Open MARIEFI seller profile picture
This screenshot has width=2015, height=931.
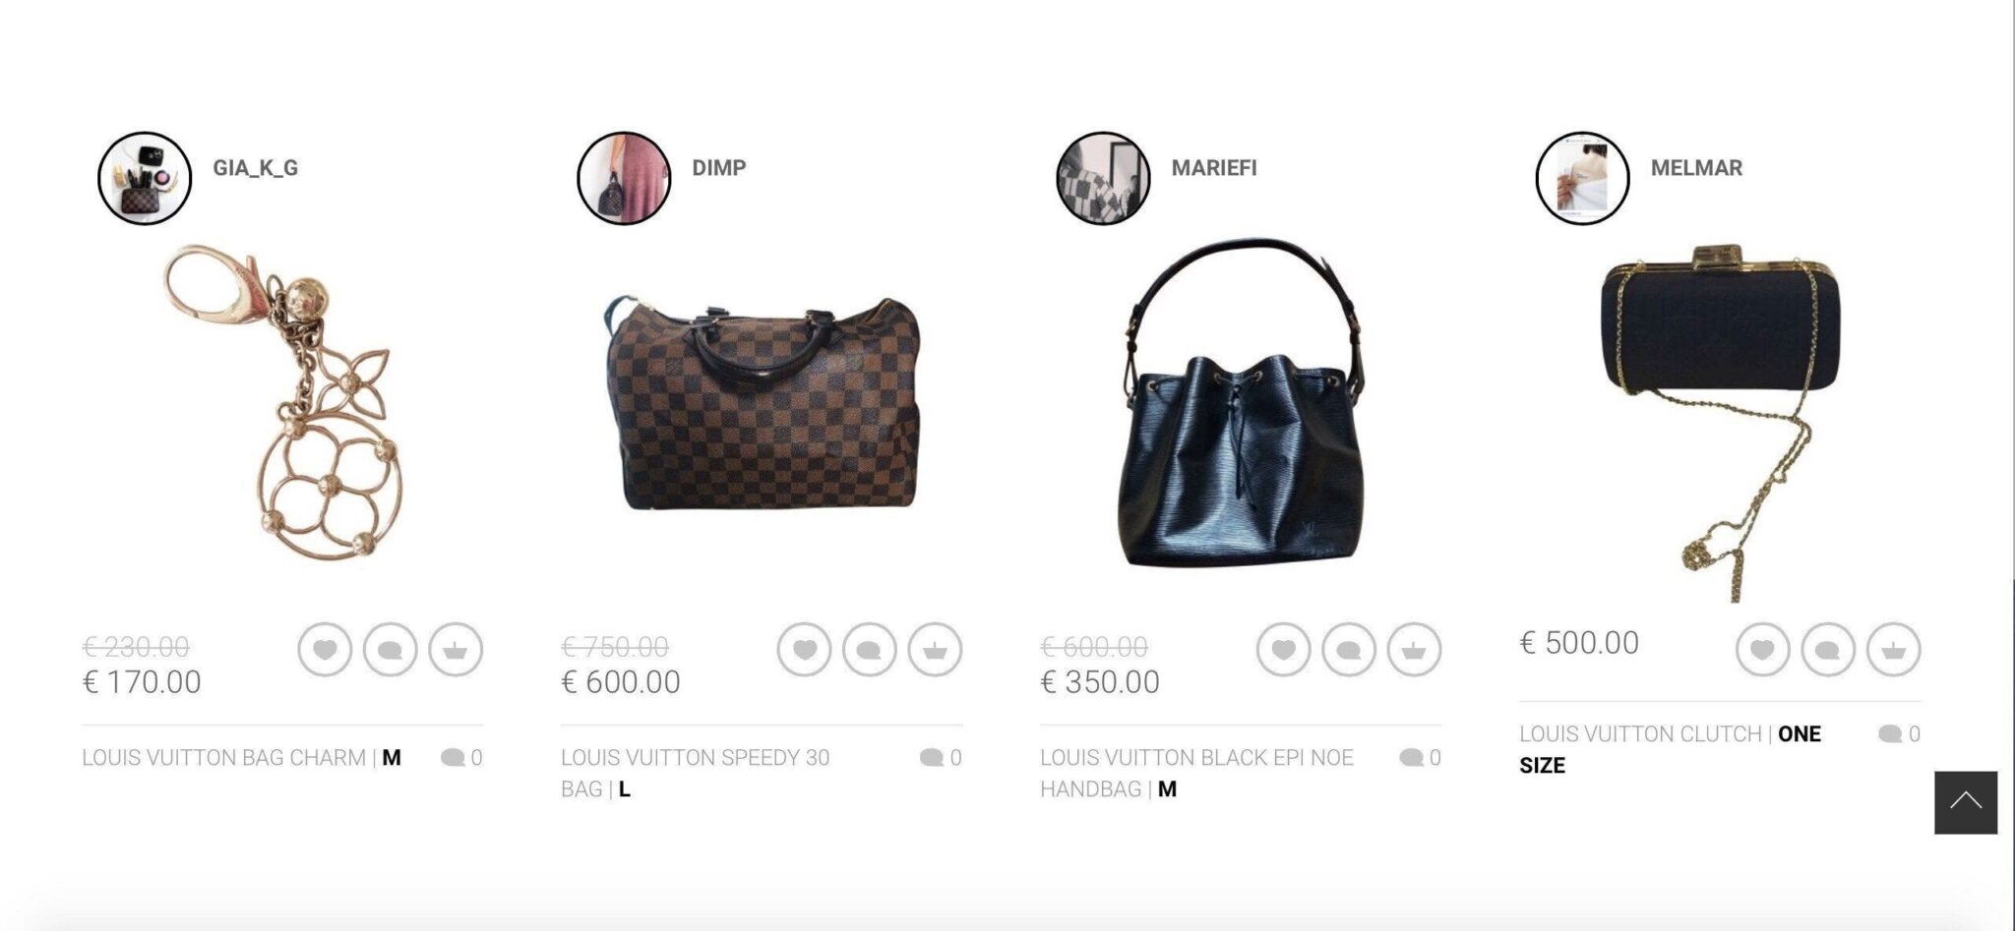1103,178
